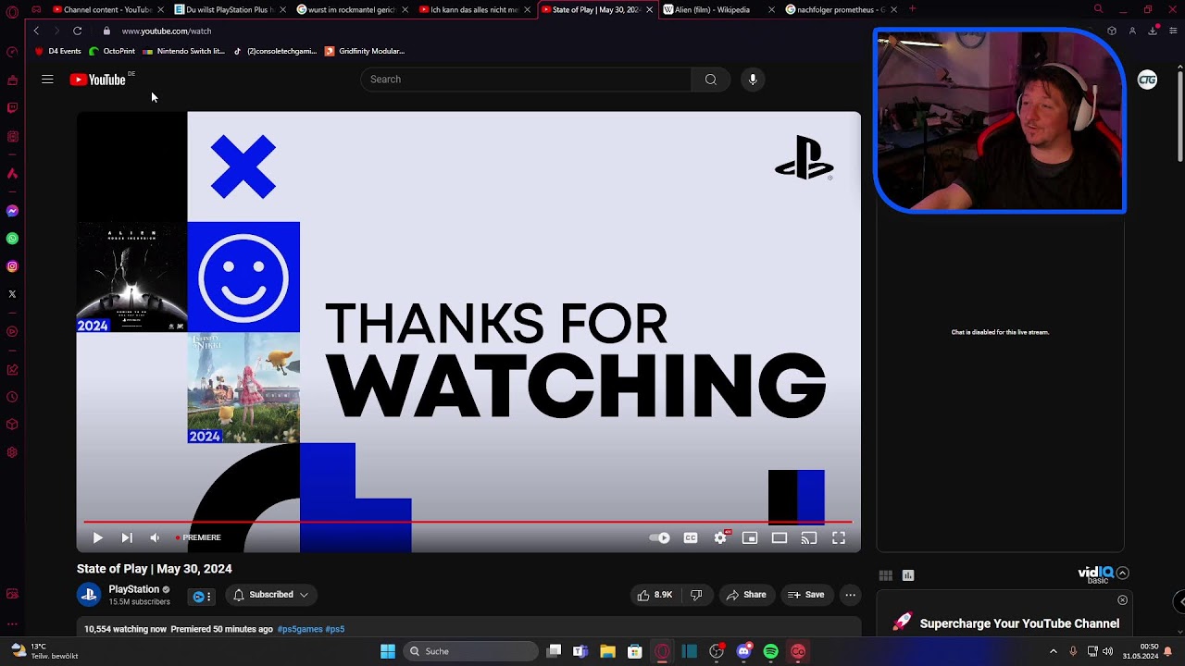Mute the video player volume
Viewport: 1185px width, 666px height.
point(155,537)
